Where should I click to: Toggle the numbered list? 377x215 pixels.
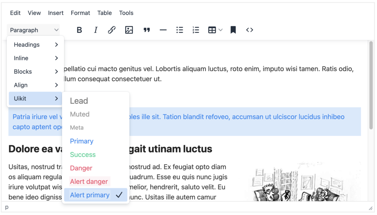pyautogui.click(x=196, y=30)
